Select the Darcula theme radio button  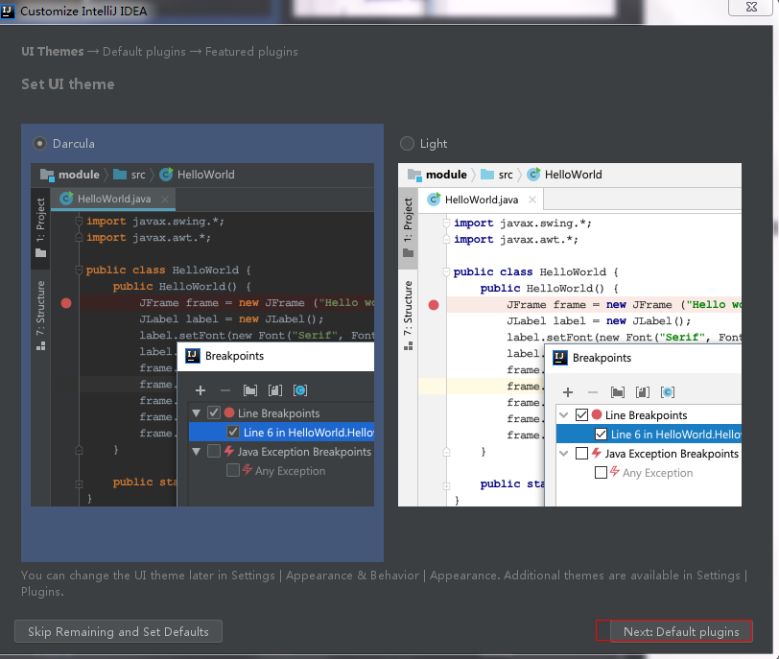[39, 142]
